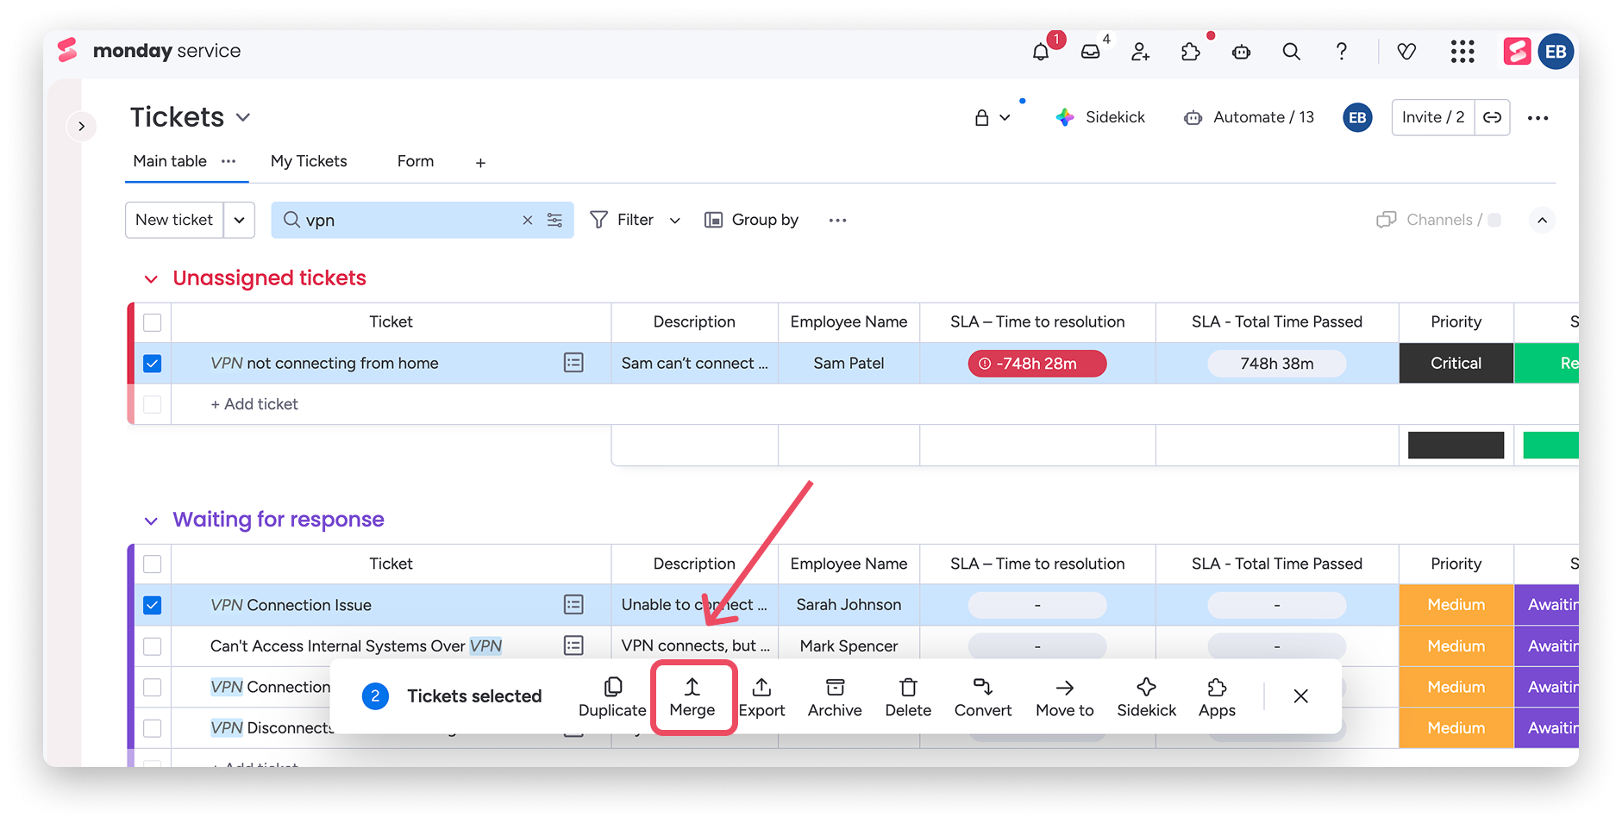Switch to the Main table tab
Screen dimensions: 1622x823
170,161
